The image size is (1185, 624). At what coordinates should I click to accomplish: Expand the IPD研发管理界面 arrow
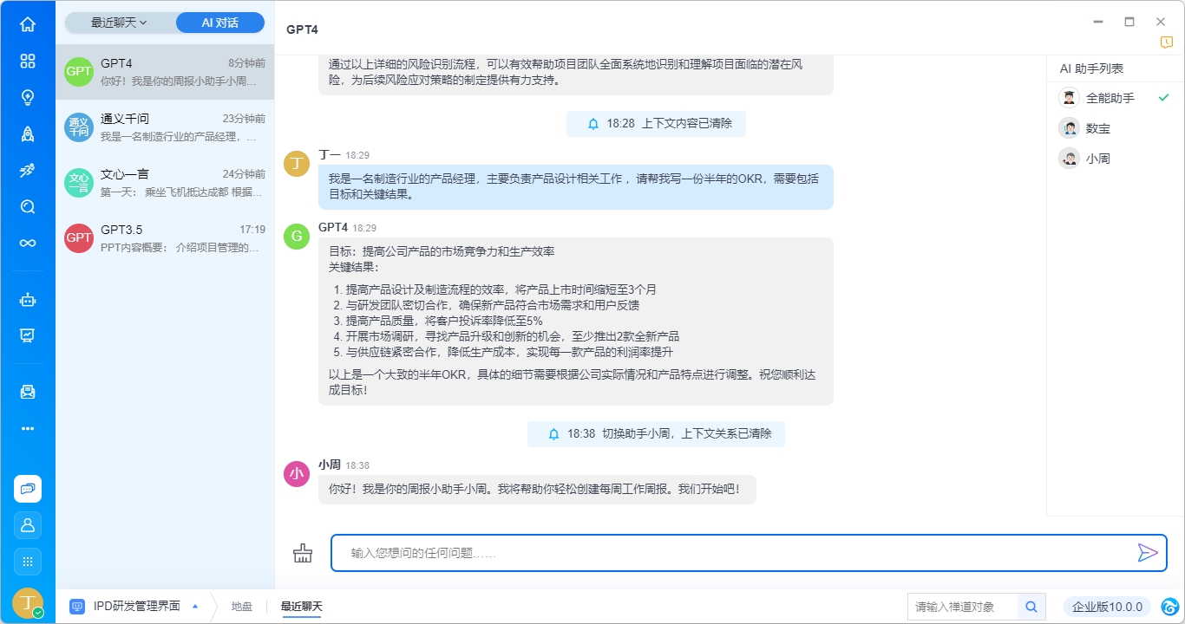click(x=195, y=607)
